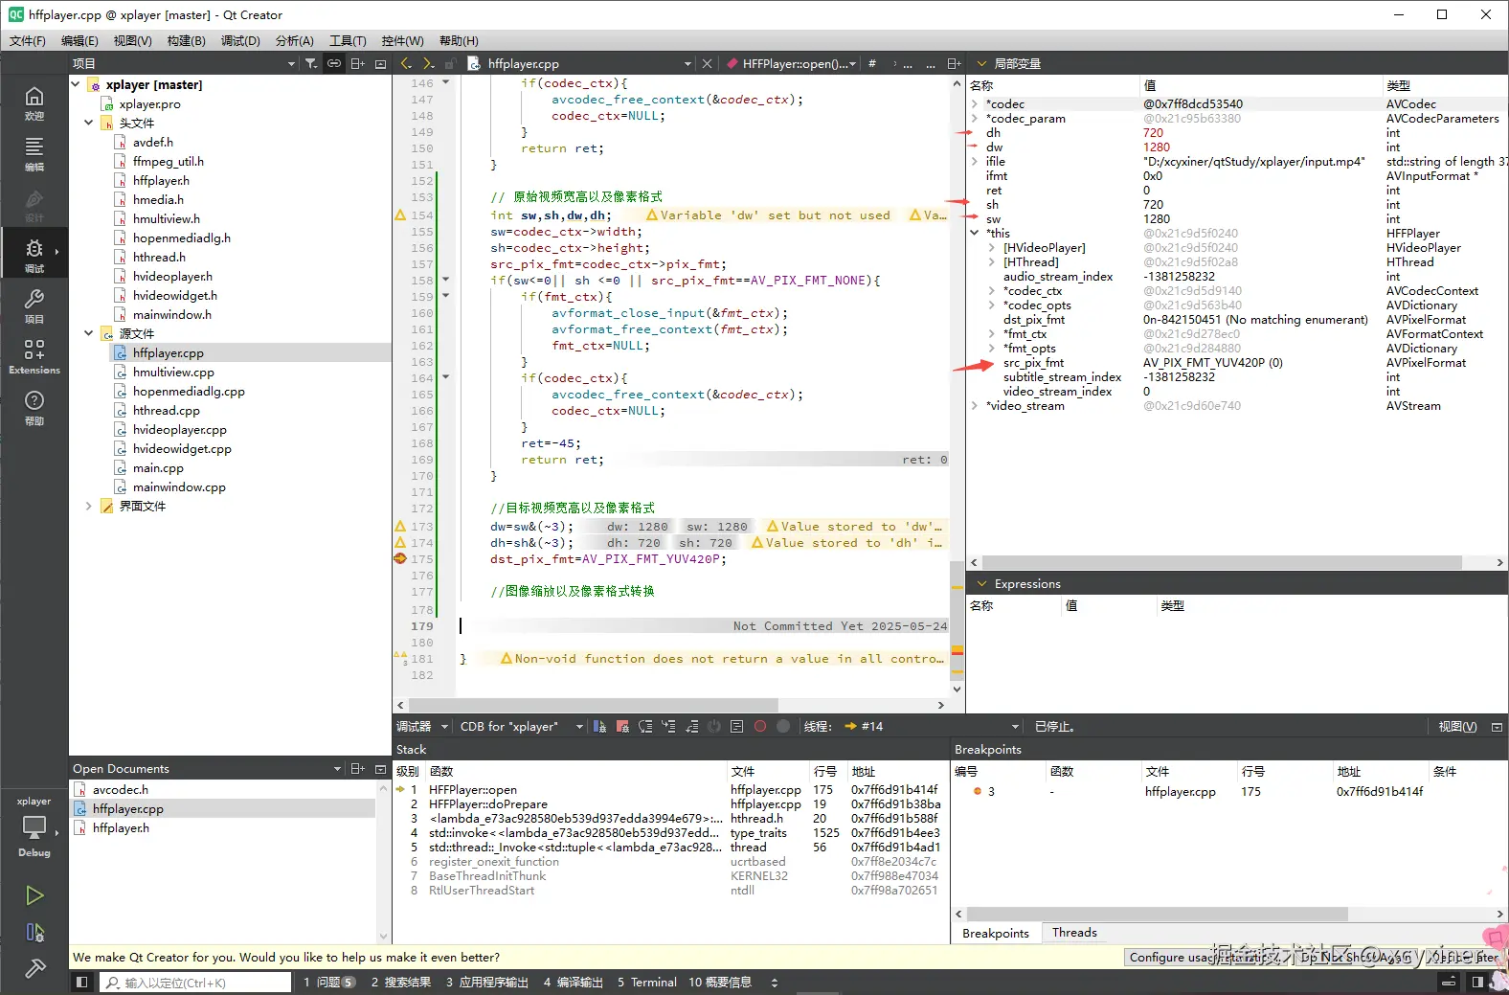Toggle breakpoint marker on line 175
Screen dimensions: 1509x995
click(x=400, y=558)
